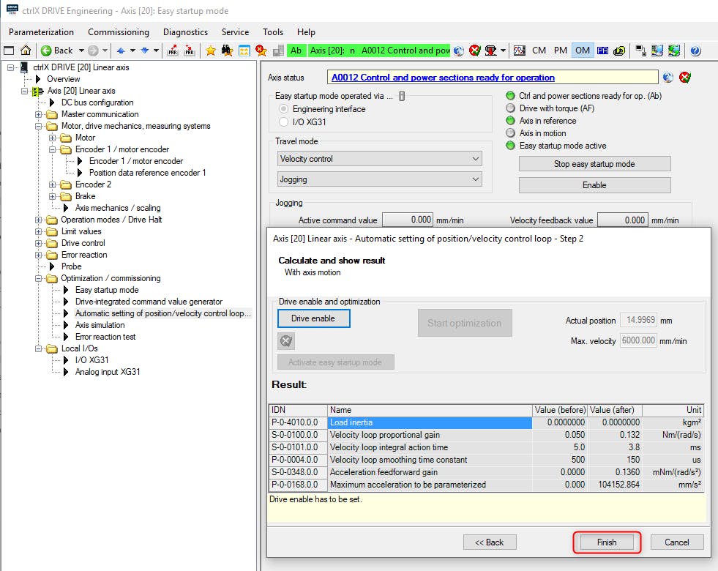This screenshot has width=718, height=571.
Task: Select Velocity loop proportional gain row
Action: point(486,435)
